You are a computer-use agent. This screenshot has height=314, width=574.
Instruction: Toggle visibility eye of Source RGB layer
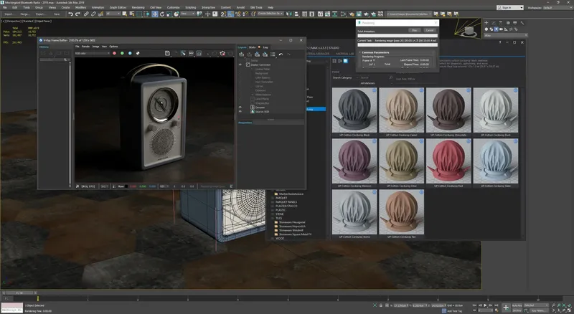pos(240,112)
